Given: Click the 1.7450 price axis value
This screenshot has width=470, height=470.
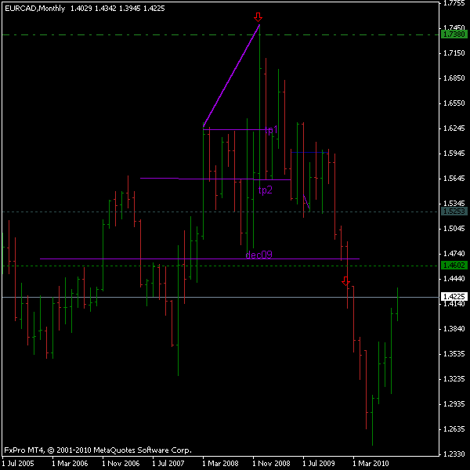Looking at the screenshot, I should point(454,27).
